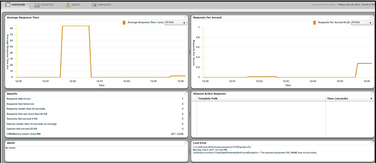
Task: Click the 667 / 2,048 memory value
Action: click(177, 134)
